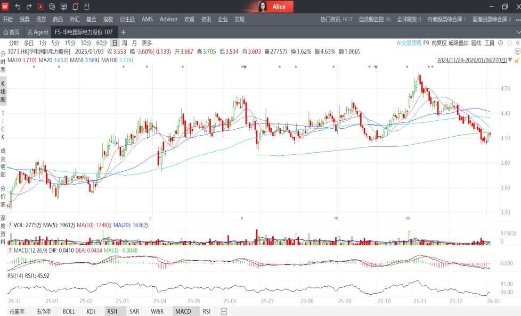Expand the date range dropdown triangle
Image resolution: width=521 pixels, height=316 pixels.
click(x=510, y=61)
